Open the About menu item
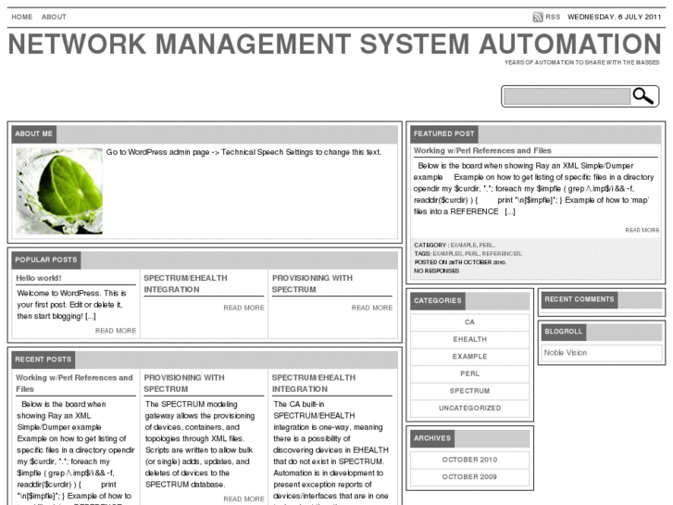 tap(54, 17)
